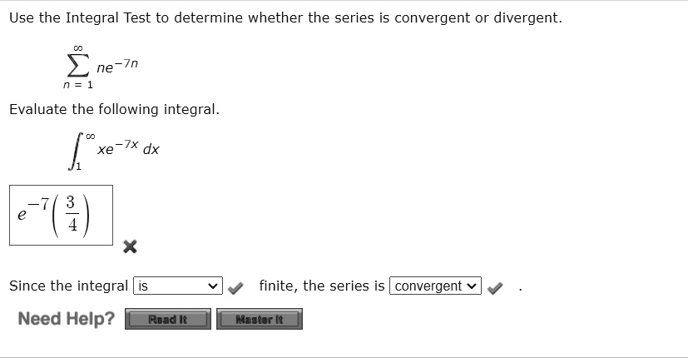
Task: Open the 'is' dropdown menu
Action: (178, 286)
